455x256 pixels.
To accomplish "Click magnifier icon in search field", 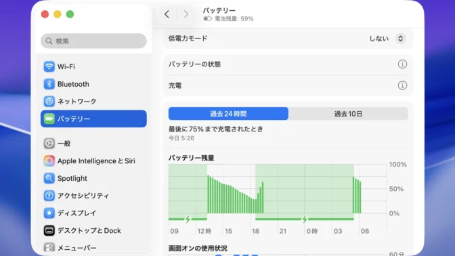I will tap(49, 41).
